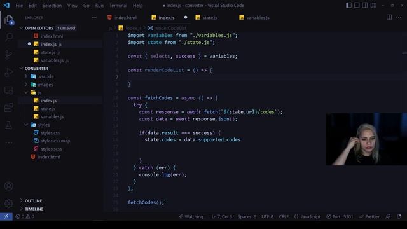Open variables.js in the js folder

click(52, 117)
